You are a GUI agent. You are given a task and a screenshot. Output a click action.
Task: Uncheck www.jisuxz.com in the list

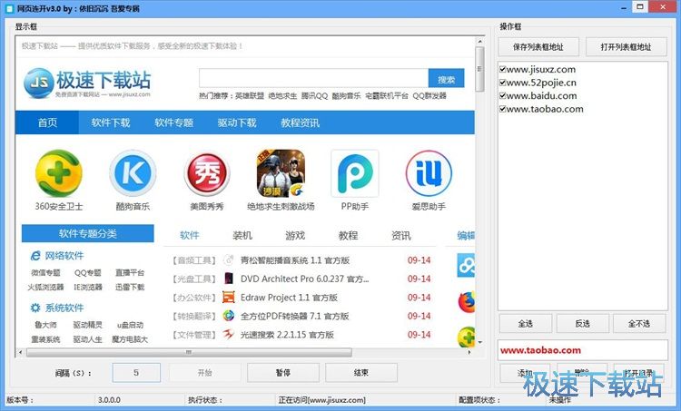pyautogui.click(x=502, y=69)
